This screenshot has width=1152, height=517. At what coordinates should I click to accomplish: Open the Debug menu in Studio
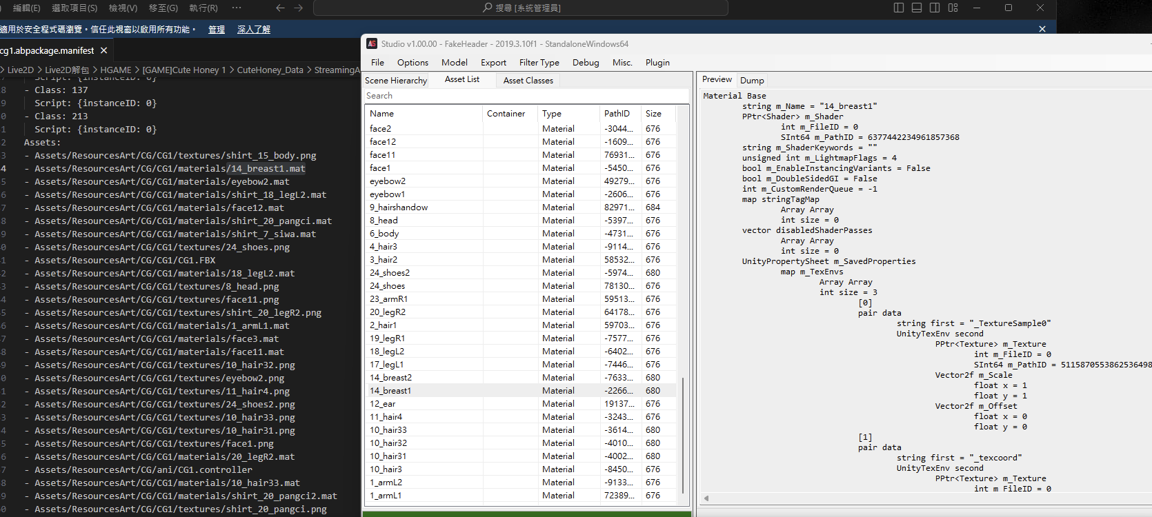click(x=586, y=62)
